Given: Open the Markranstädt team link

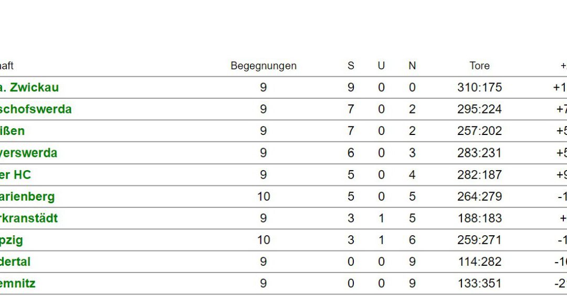Looking at the screenshot, I should pos(29,218).
